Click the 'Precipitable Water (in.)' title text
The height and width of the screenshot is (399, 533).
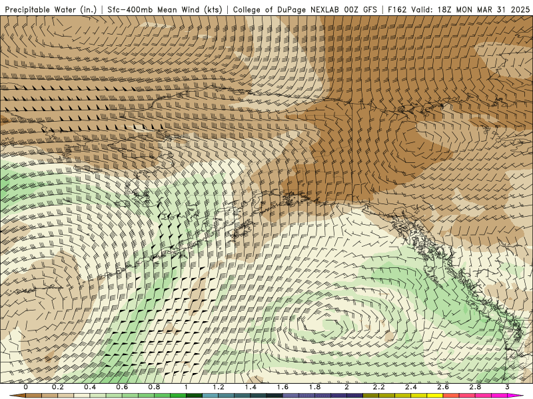click(x=51, y=9)
